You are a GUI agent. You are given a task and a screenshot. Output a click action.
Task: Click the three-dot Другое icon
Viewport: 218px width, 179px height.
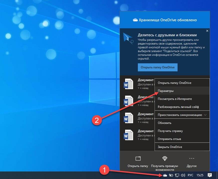pos(192,158)
